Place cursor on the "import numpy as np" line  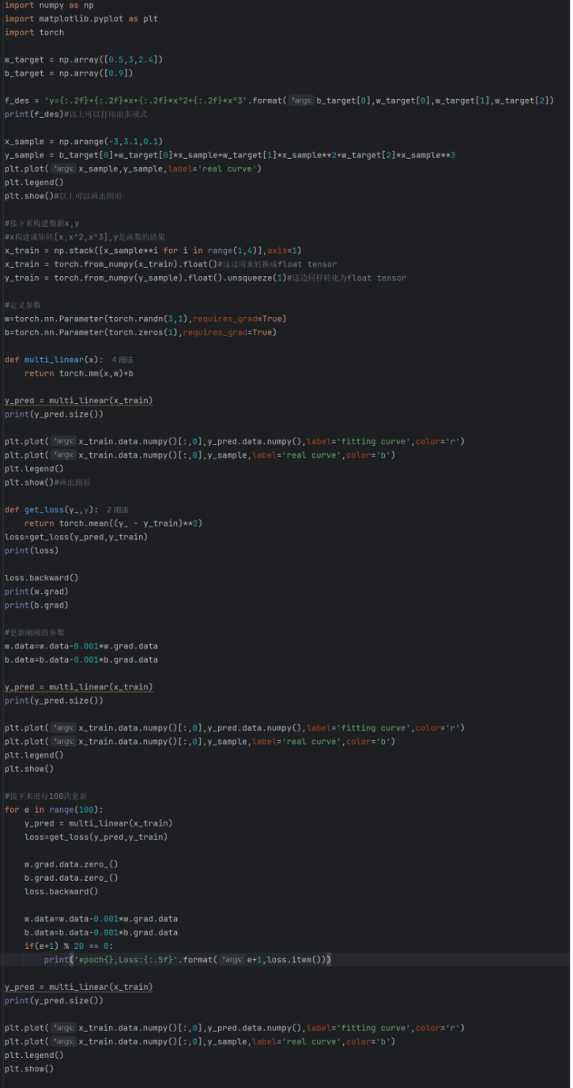point(49,6)
